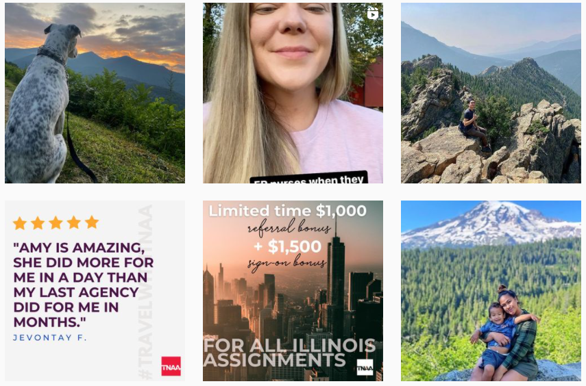This screenshot has width=586, height=386.
Task: Open the Illinois skyline bonus post
Action: click(x=293, y=291)
